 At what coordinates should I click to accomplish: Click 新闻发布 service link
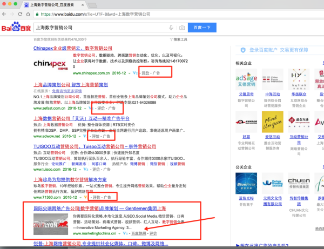click(x=79, y=164)
